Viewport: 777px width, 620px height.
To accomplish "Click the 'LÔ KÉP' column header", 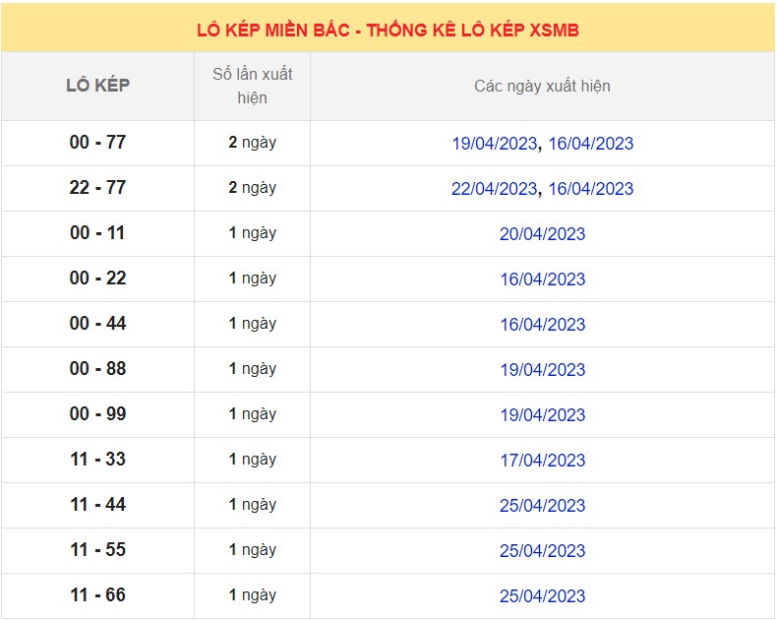I will (x=97, y=86).
